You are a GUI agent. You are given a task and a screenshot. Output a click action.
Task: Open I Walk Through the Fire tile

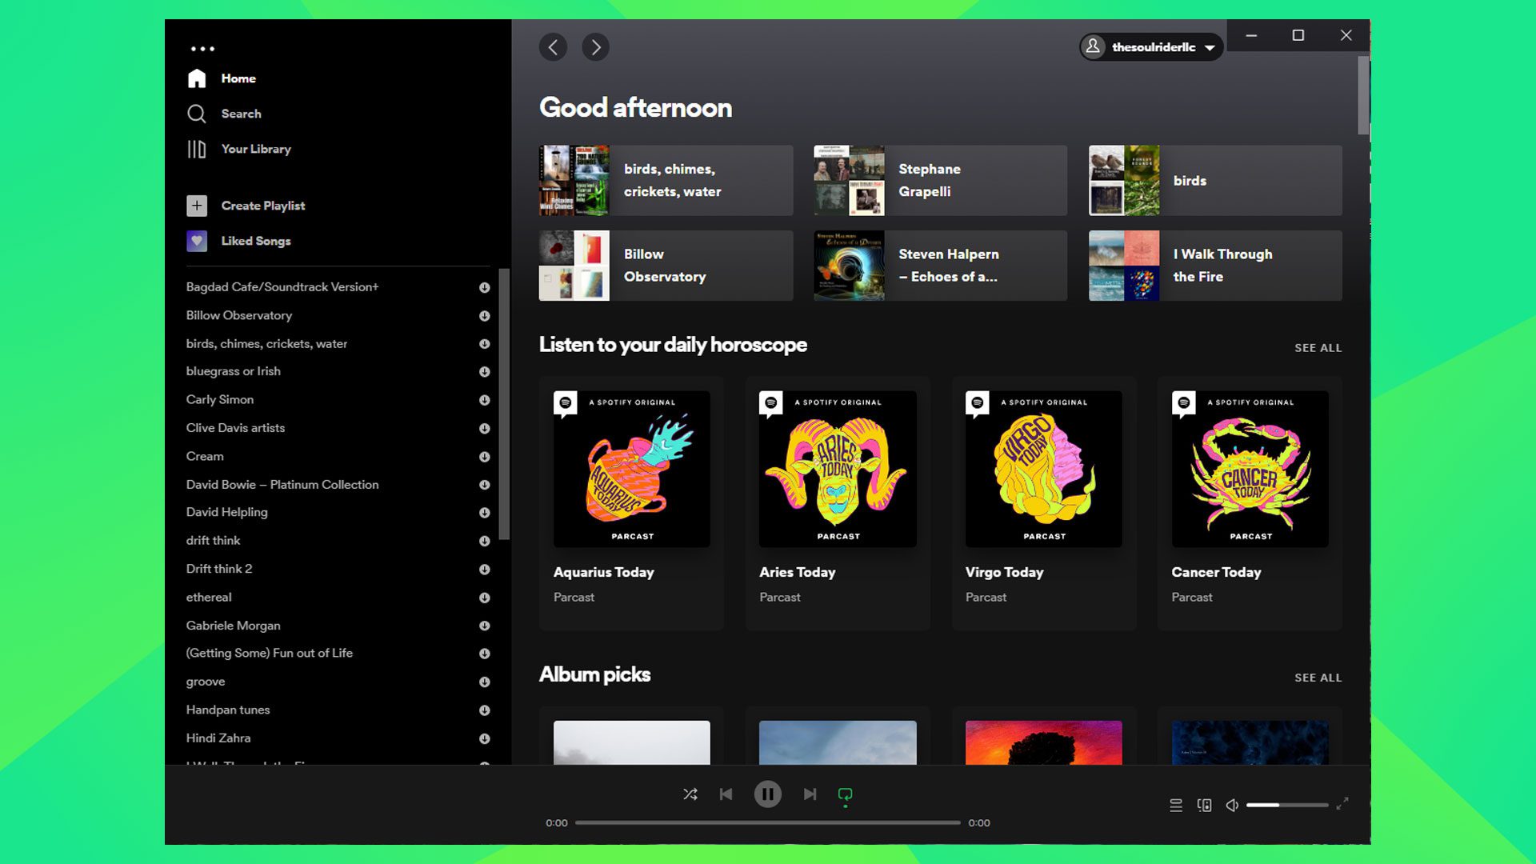pos(1215,266)
